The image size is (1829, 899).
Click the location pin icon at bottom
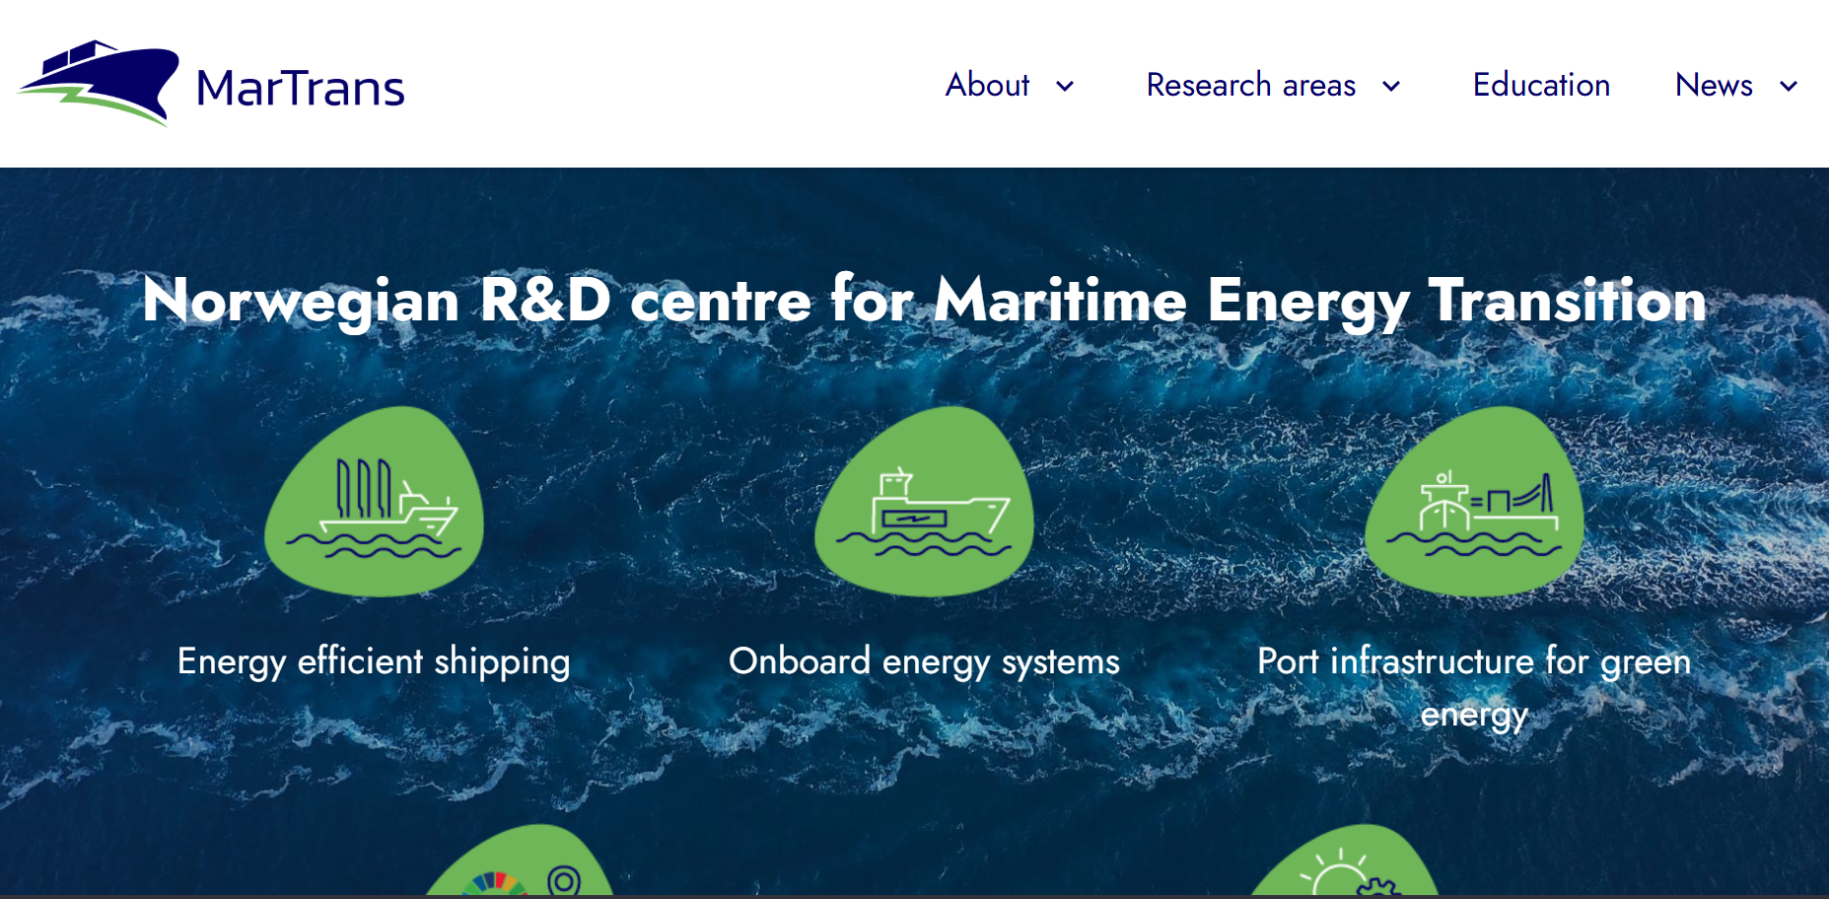tap(564, 880)
